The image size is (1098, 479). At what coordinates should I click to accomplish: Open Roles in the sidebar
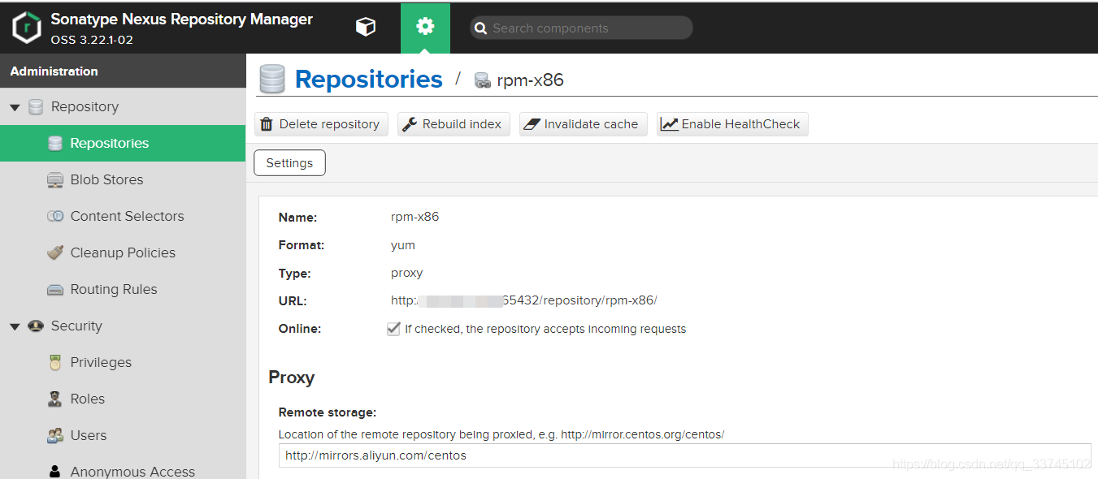tap(123, 399)
